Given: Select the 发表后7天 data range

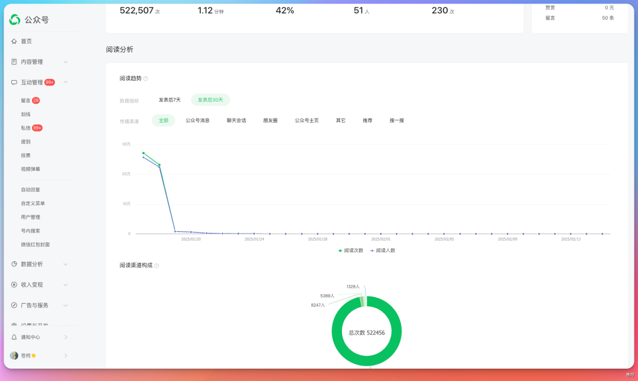Looking at the screenshot, I should click(170, 100).
